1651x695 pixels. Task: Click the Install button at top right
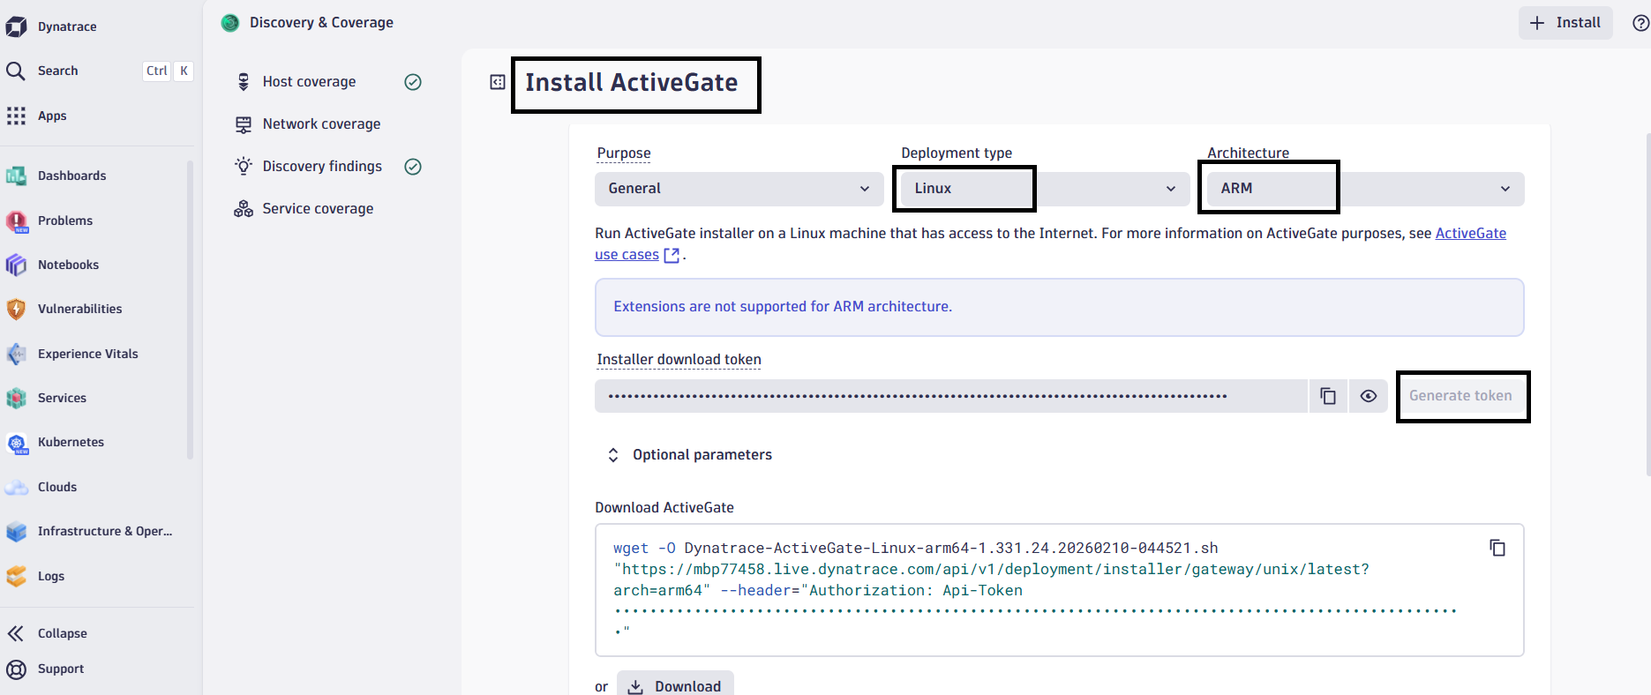[1565, 23]
